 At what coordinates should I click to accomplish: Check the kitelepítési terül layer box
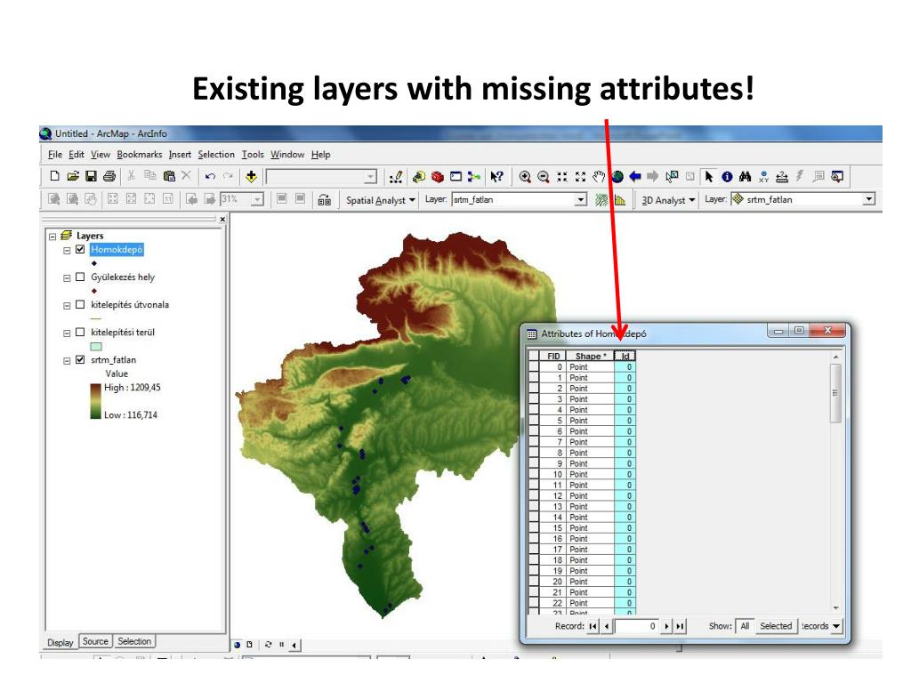click(80, 333)
